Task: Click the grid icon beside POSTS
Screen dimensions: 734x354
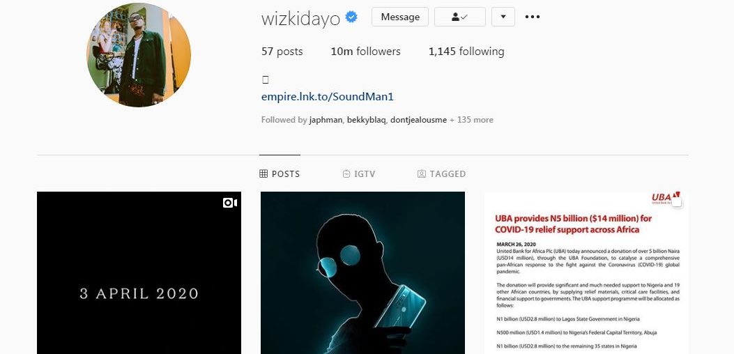Action: pos(263,174)
